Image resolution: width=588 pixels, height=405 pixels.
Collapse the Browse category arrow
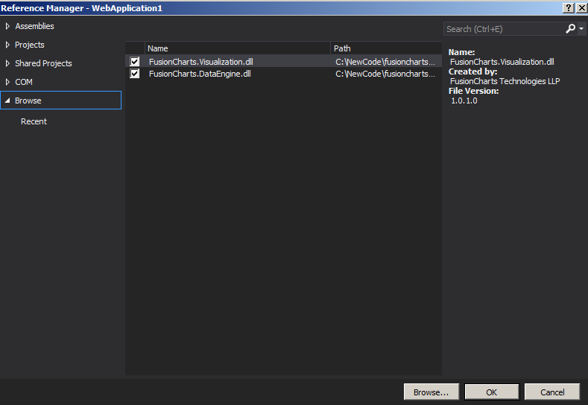(7, 101)
